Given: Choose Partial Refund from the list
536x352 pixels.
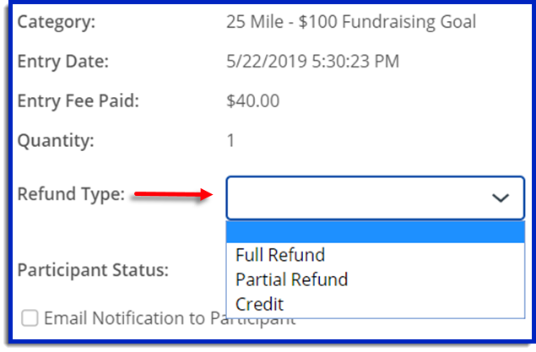Looking at the screenshot, I should pyautogui.click(x=291, y=279).
